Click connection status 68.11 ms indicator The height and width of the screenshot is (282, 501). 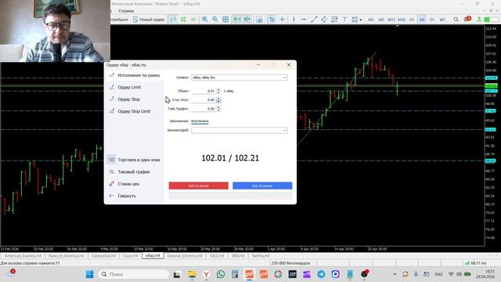475,263
